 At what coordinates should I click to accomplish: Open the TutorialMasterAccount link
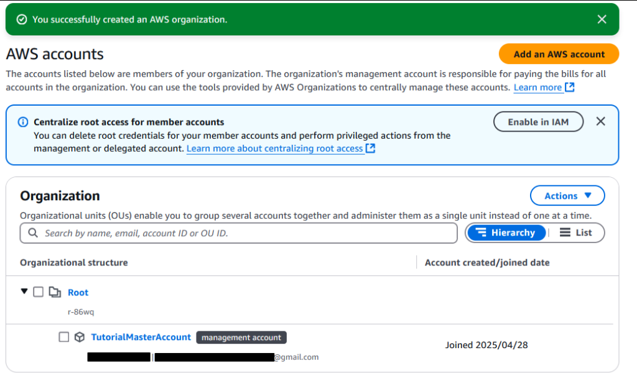tap(141, 337)
